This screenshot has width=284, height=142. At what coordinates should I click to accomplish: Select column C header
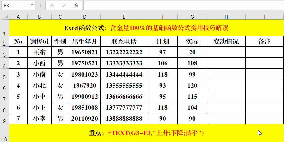(x=60, y=17)
